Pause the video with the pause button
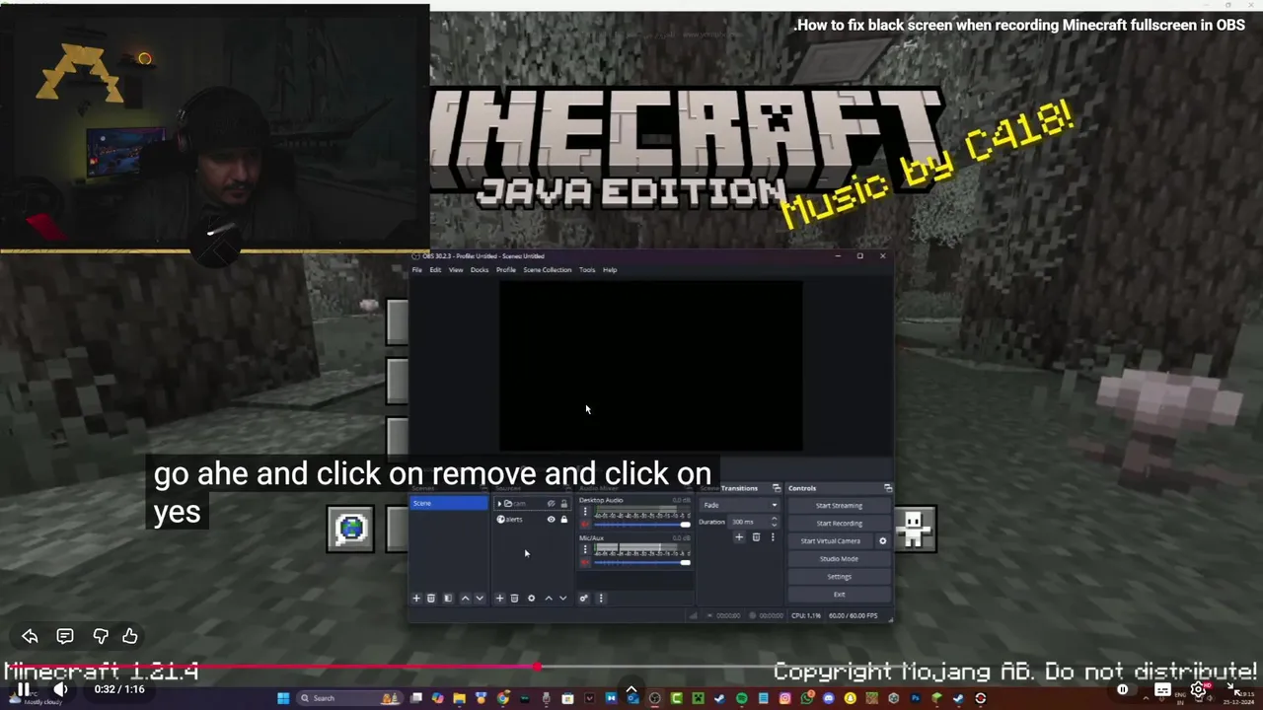1263x710 pixels. (22, 689)
